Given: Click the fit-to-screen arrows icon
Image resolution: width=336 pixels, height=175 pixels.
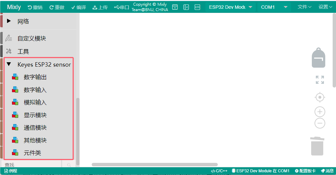Looking at the screenshot, I should click(x=320, y=80).
